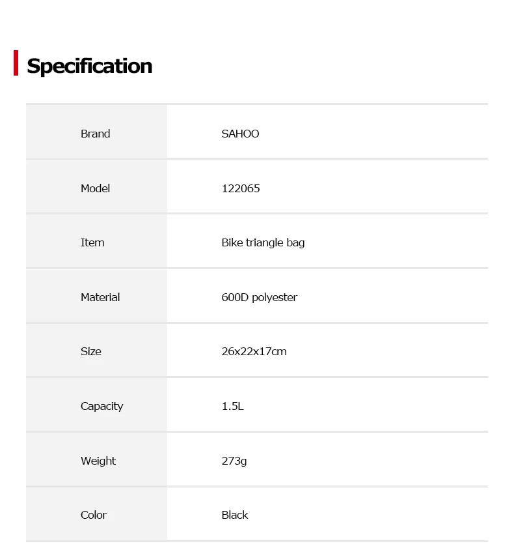
Task: Click the SAHOO brand value
Action: (240, 134)
